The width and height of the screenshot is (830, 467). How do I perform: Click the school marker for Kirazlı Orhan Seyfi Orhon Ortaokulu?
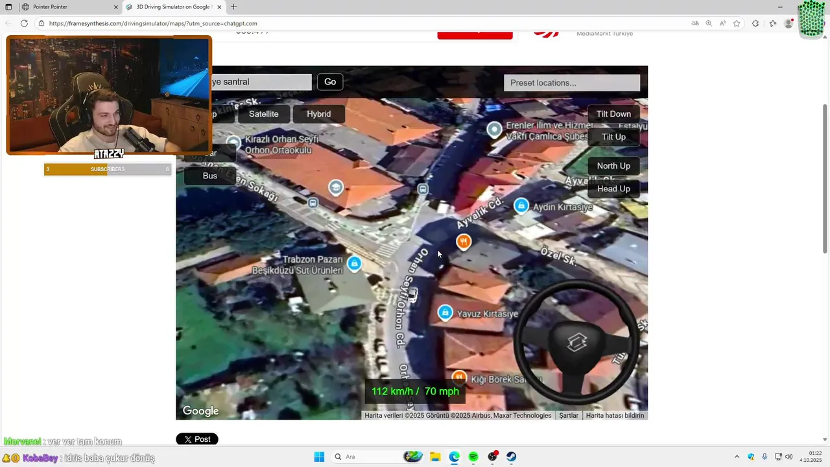(x=233, y=143)
